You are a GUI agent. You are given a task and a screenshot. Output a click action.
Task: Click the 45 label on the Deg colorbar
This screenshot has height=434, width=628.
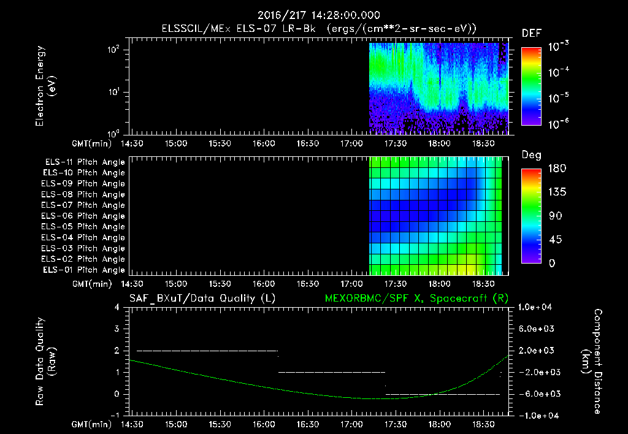[556, 240]
